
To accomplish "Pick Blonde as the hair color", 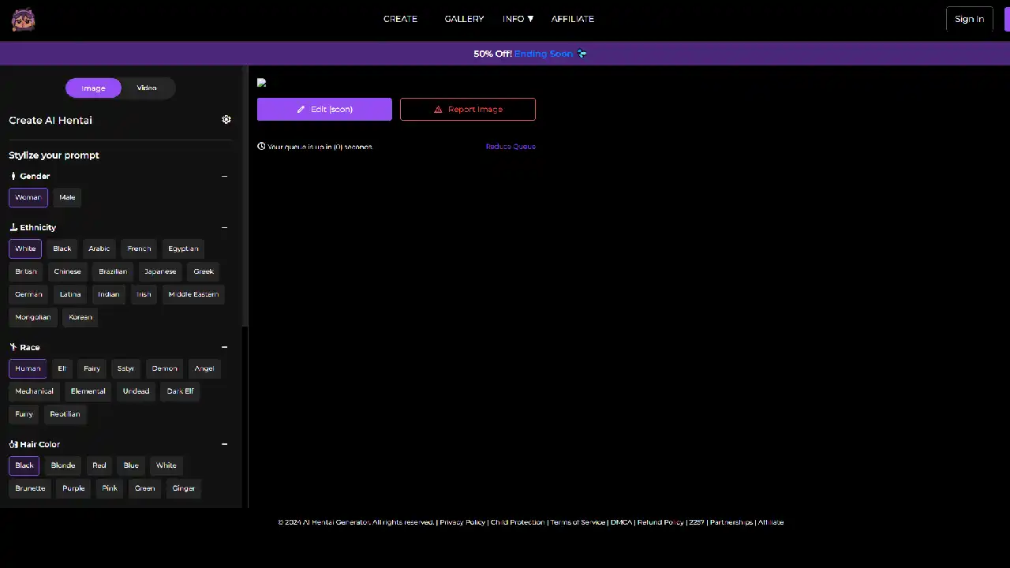I will click(63, 465).
